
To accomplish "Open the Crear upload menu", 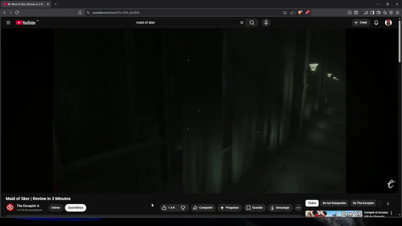I will pos(361,23).
